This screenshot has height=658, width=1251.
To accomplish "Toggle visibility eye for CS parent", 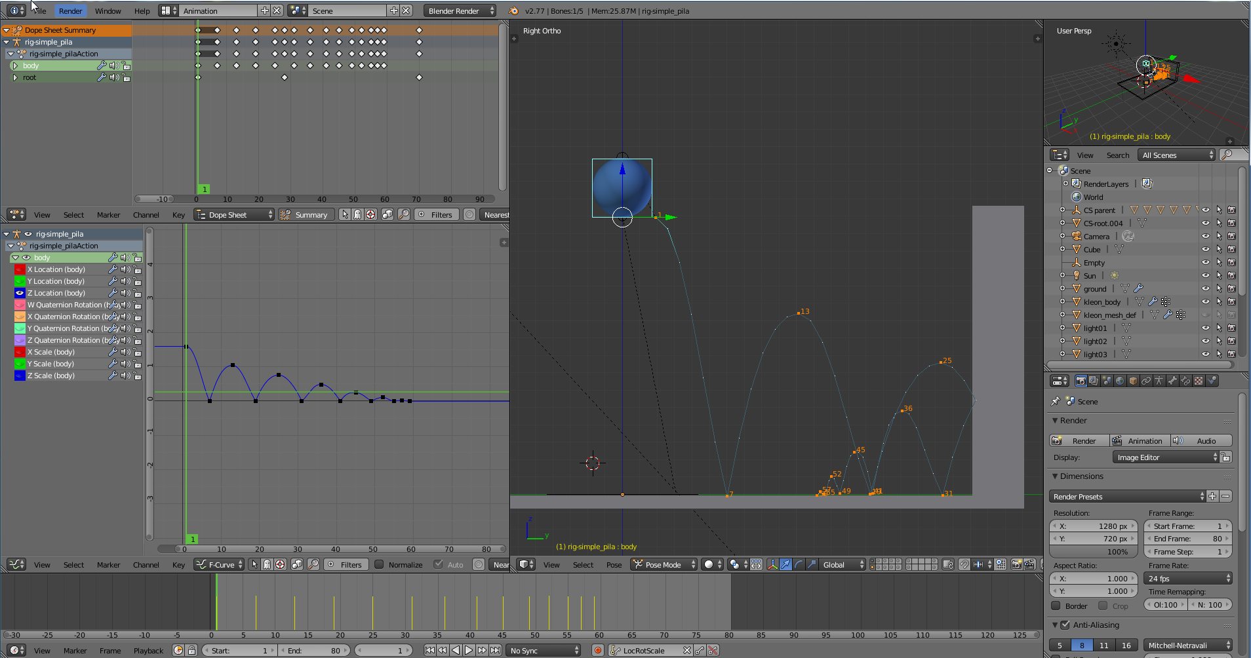I will coord(1206,210).
